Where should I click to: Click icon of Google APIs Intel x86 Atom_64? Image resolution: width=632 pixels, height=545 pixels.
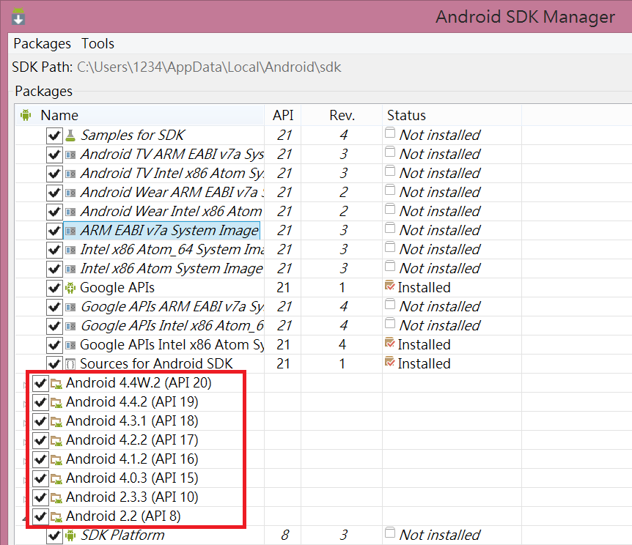(70, 326)
